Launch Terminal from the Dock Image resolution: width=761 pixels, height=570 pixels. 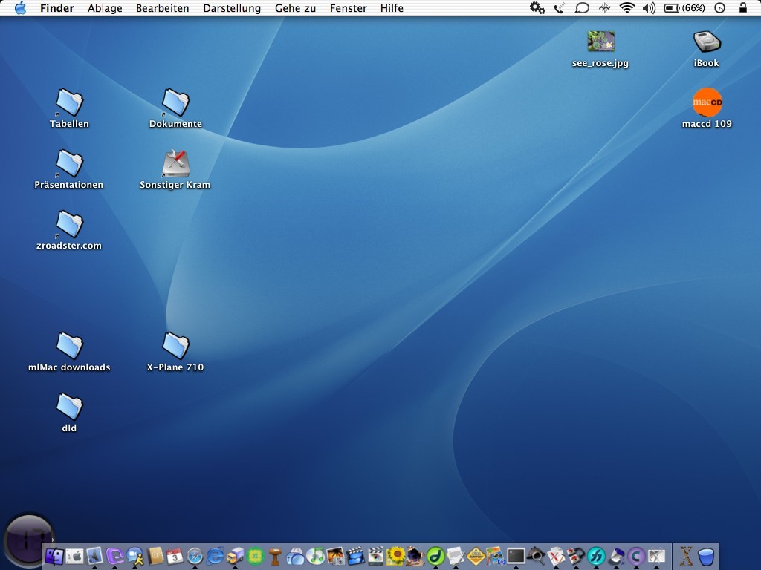point(516,557)
